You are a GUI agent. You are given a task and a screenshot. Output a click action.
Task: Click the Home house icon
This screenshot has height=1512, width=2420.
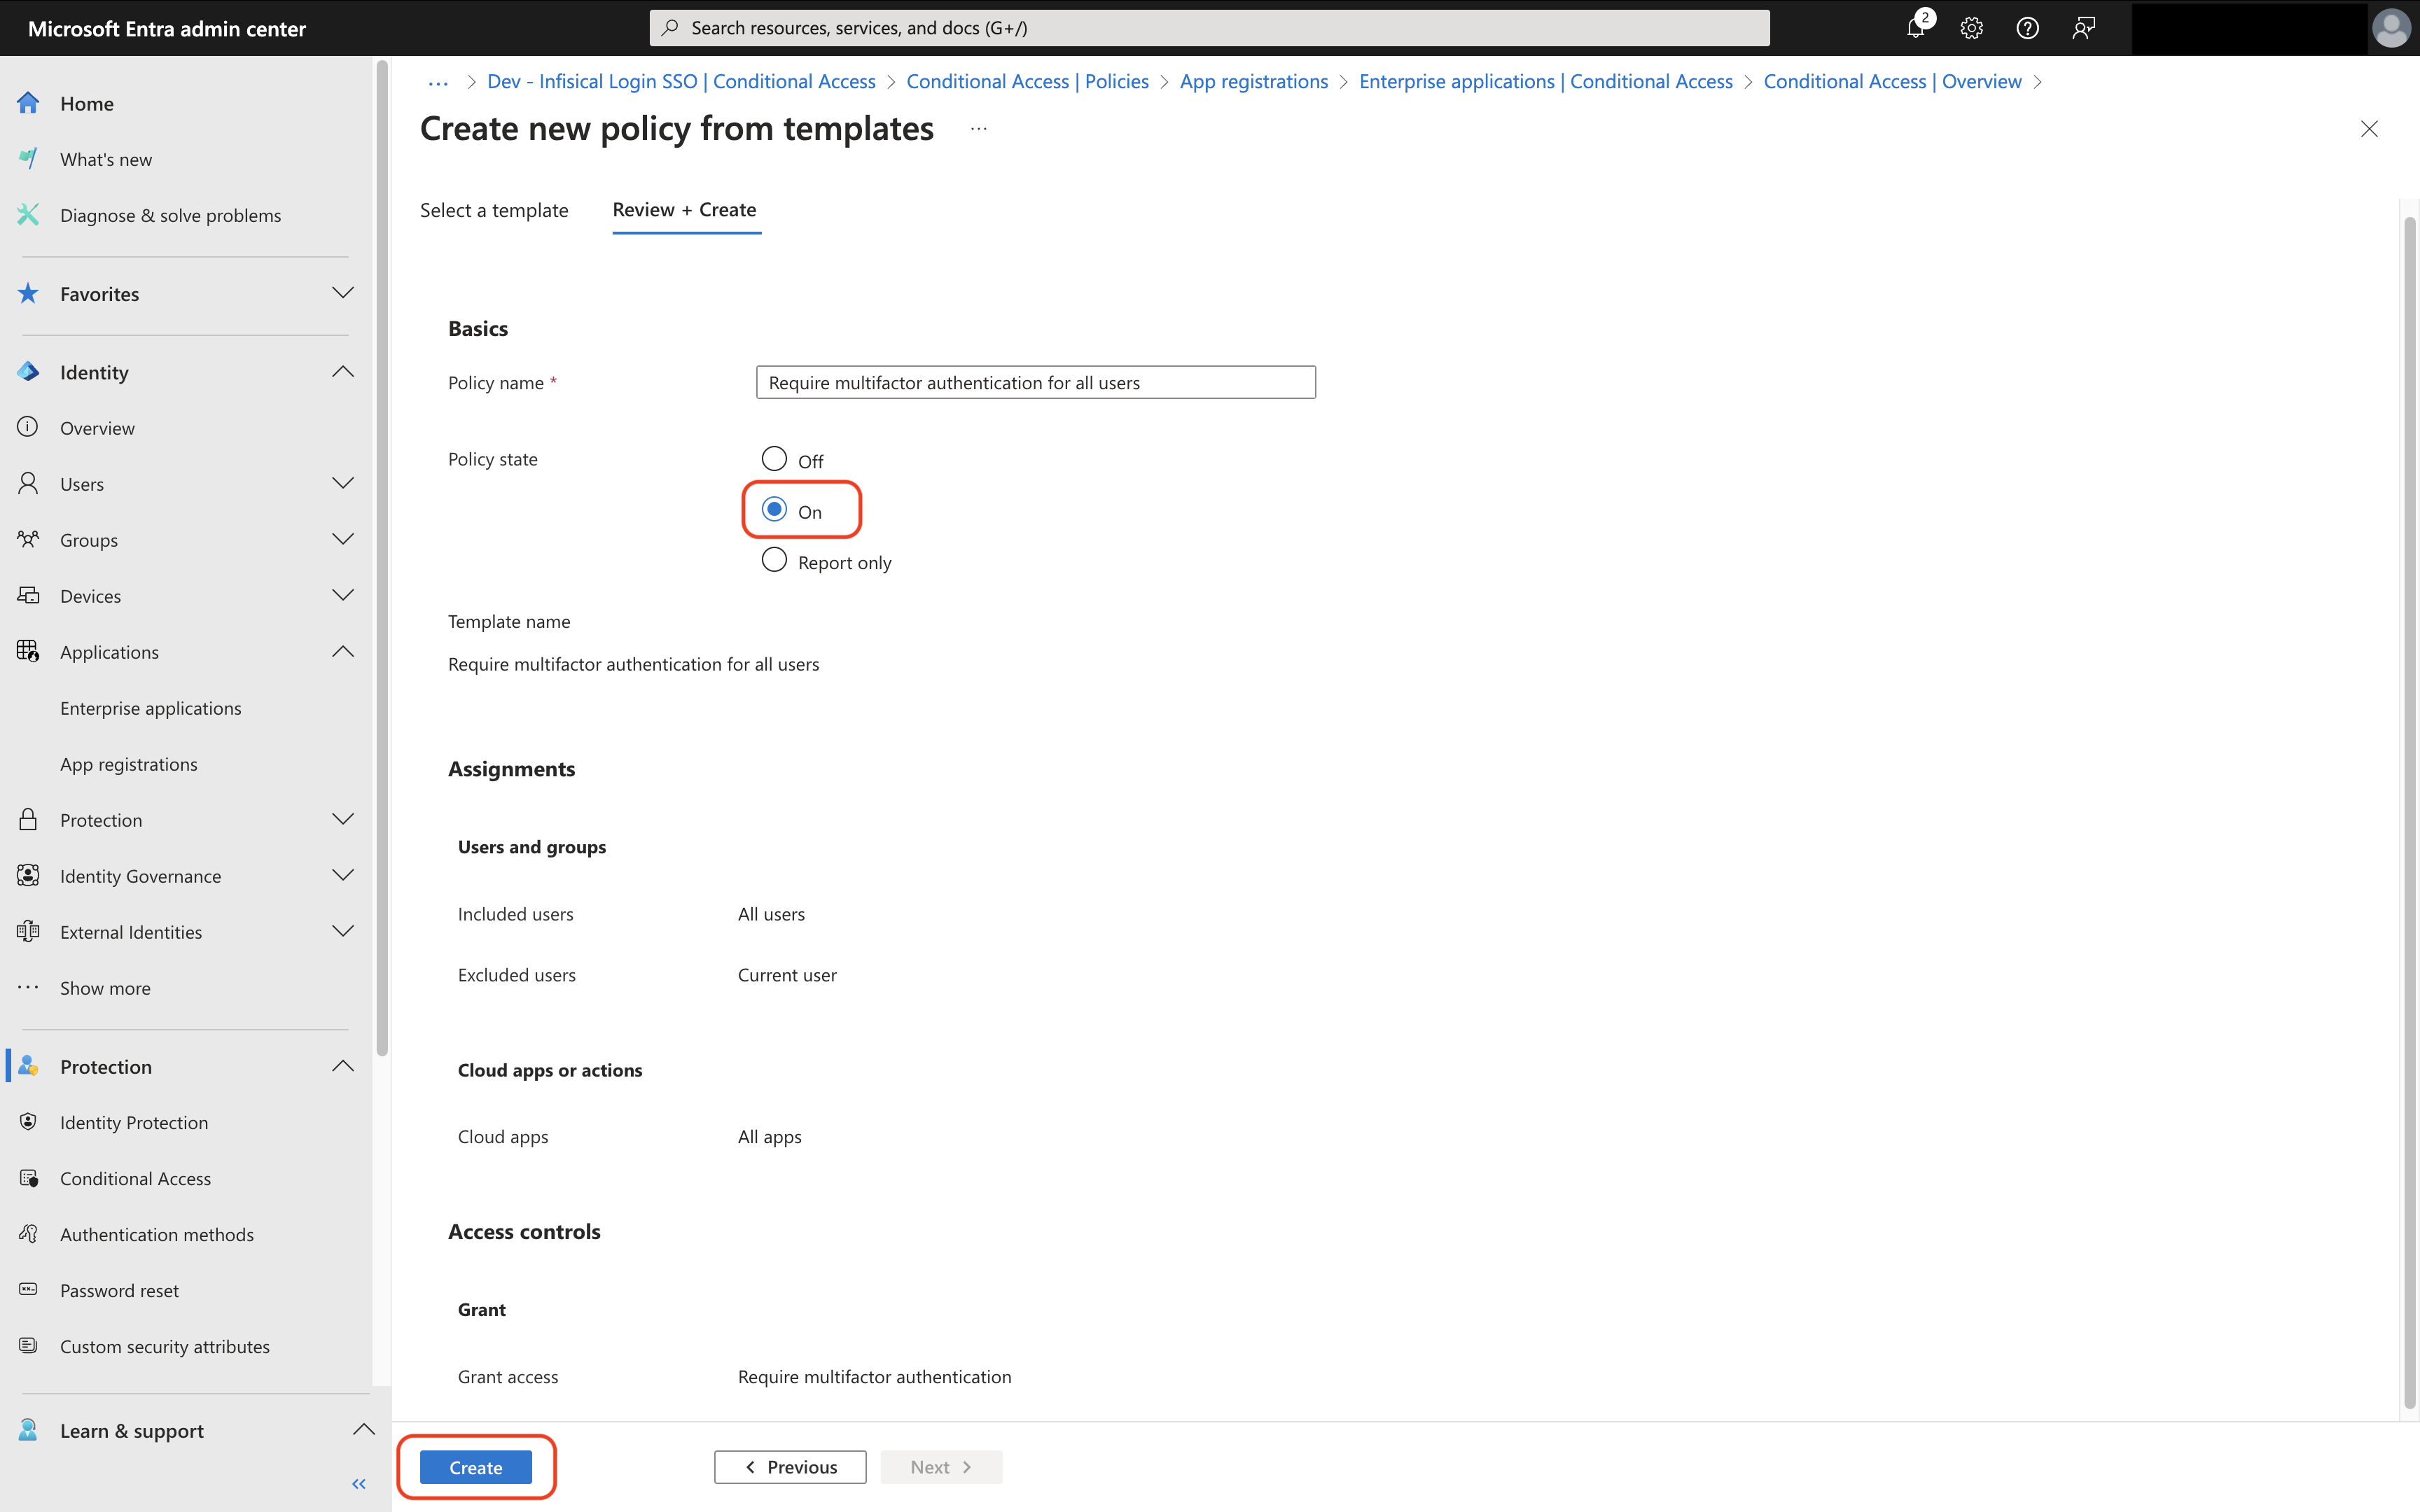pyautogui.click(x=28, y=103)
